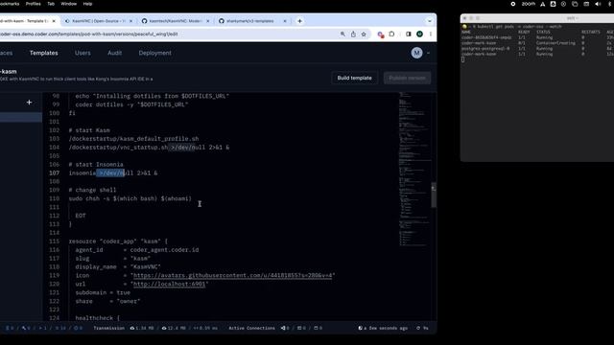Click the red-badged extension icon in Chrome toolbar
614x345 pixels.
click(380, 34)
